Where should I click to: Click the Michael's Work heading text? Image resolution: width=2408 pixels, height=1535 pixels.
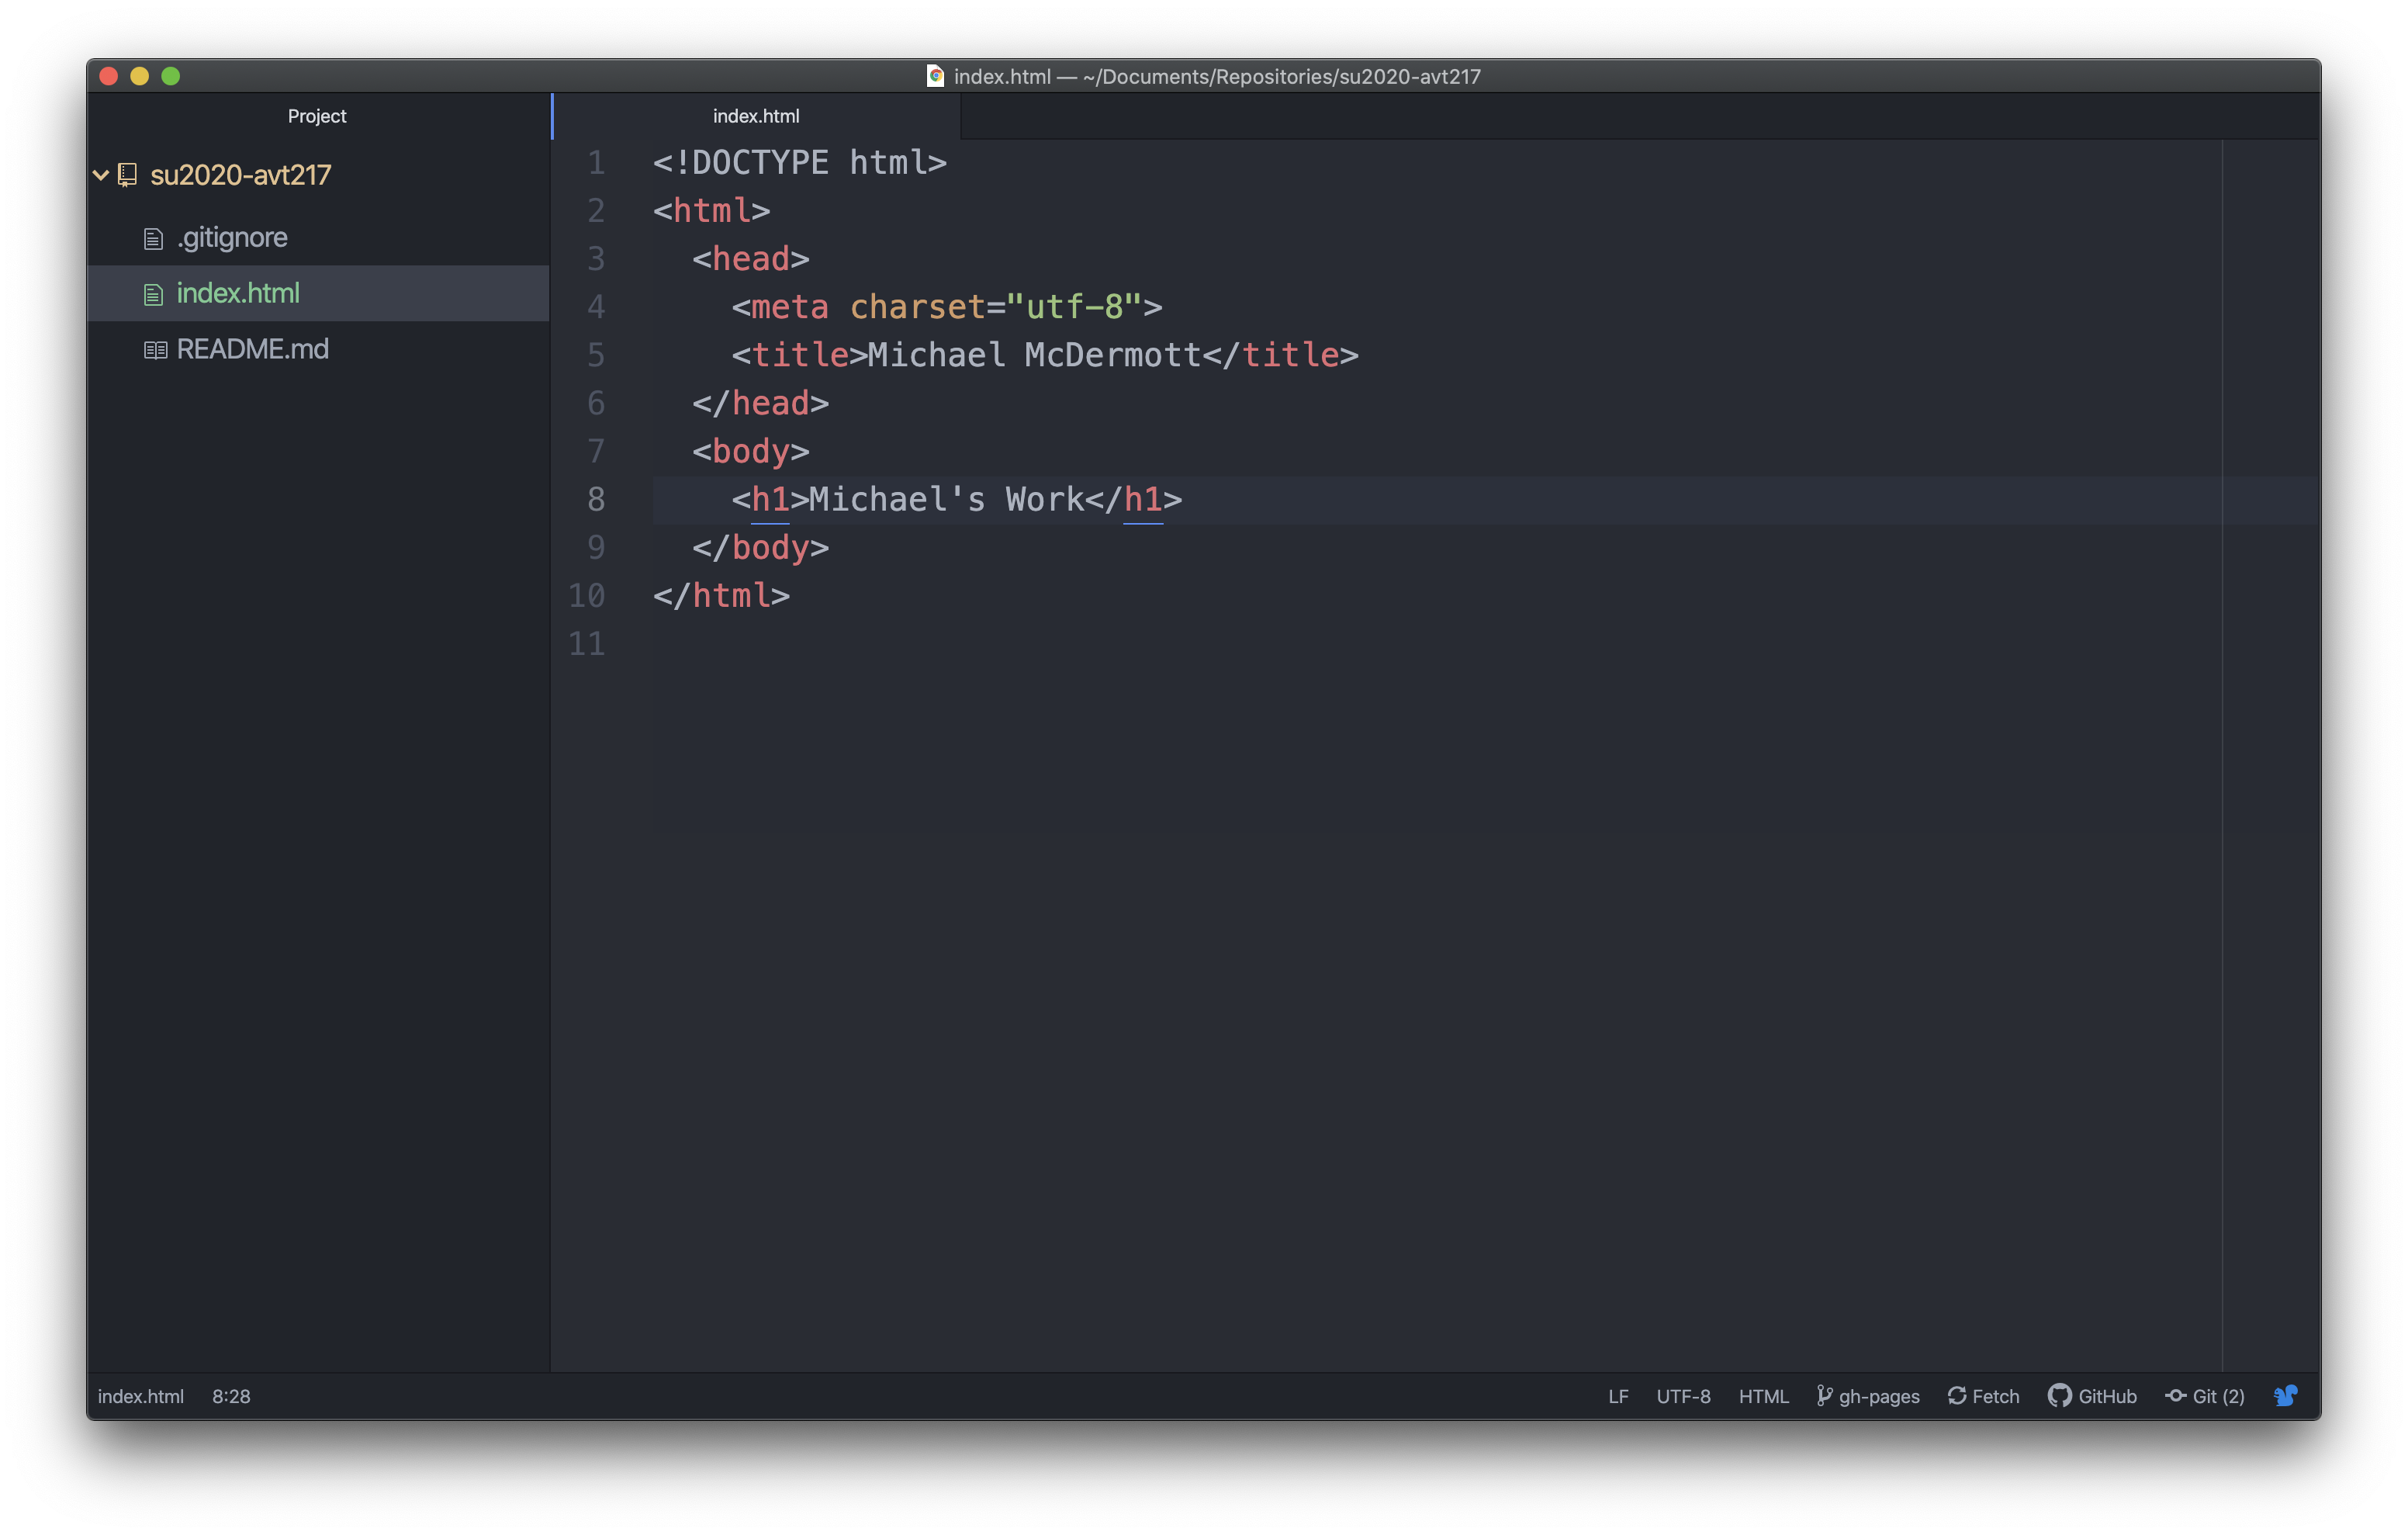point(946,499)
